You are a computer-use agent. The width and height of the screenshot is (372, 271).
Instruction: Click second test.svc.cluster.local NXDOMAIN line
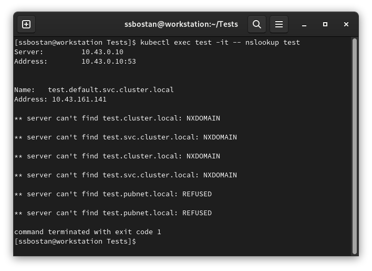126,175
